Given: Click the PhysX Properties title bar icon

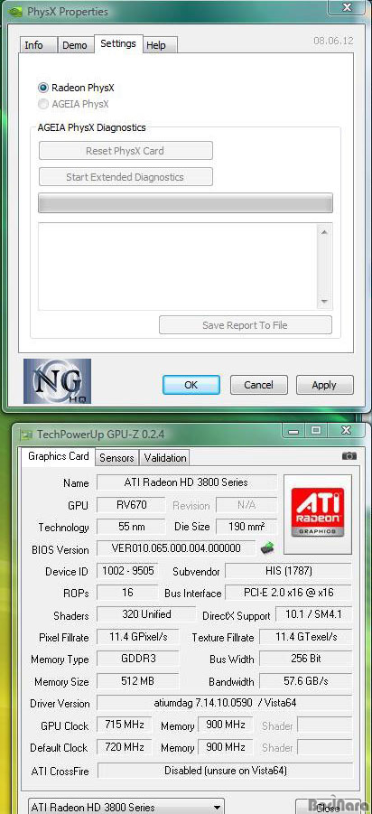Looking at the screenshot, I should [15, 12].
